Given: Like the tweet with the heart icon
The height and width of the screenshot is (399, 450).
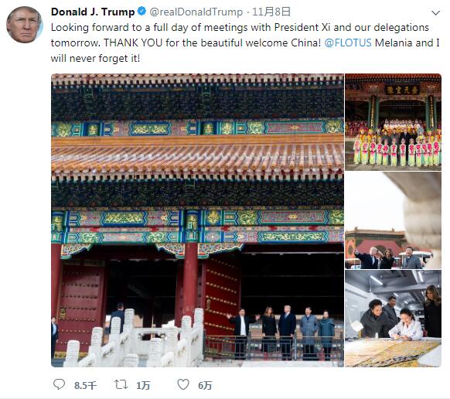Looking at the screenshot, I should click(183, 384).
